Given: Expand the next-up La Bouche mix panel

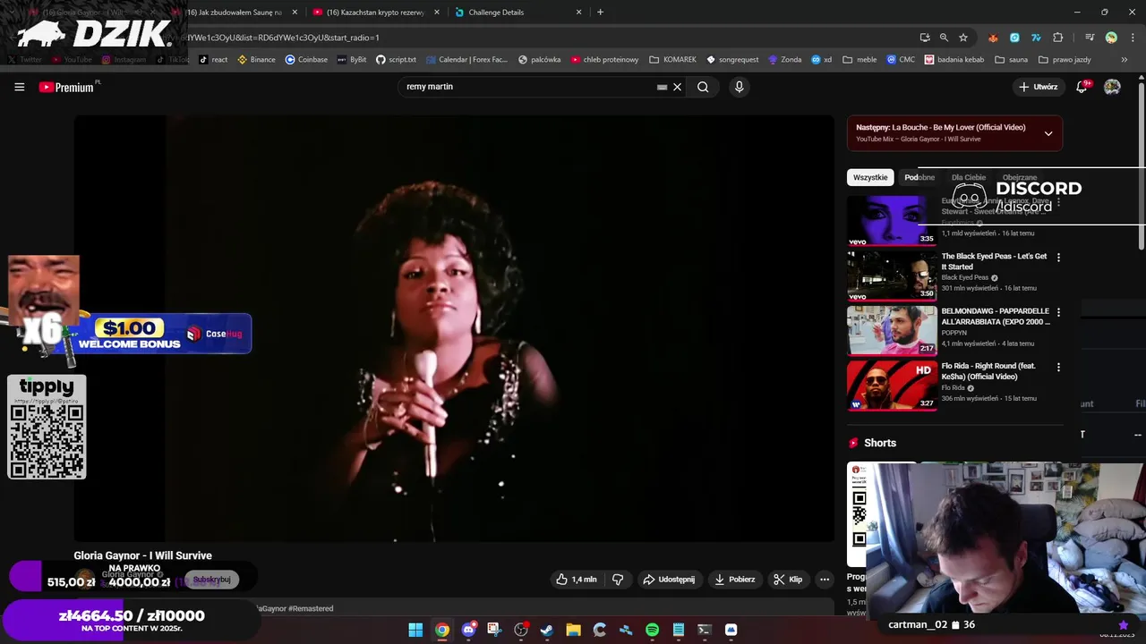Looking at the screenshot, I should [x=1048, y=133].
